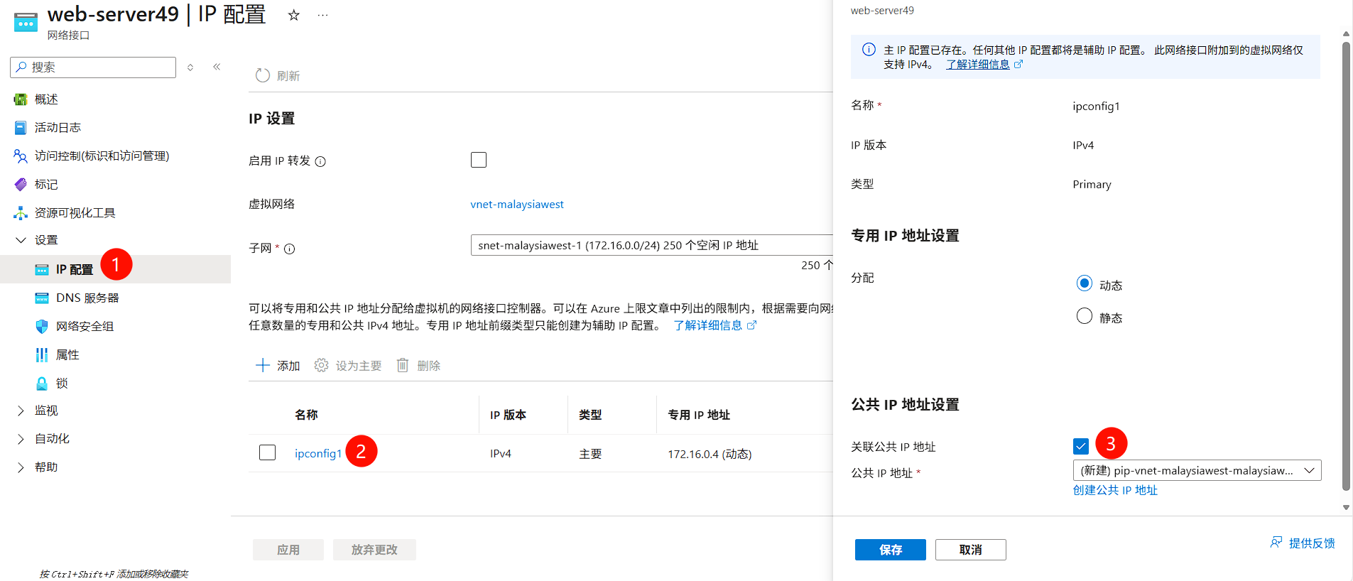Image resolution: width=1353 pixels, height=581 pixels.
Task: Click the trash icon for 删除
Action: [x=403, y=365]
